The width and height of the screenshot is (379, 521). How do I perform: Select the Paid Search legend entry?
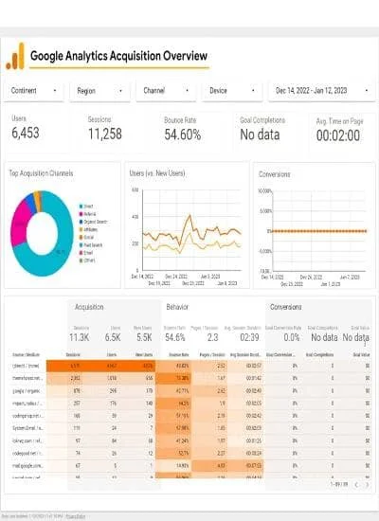click(x=91, y=245)
